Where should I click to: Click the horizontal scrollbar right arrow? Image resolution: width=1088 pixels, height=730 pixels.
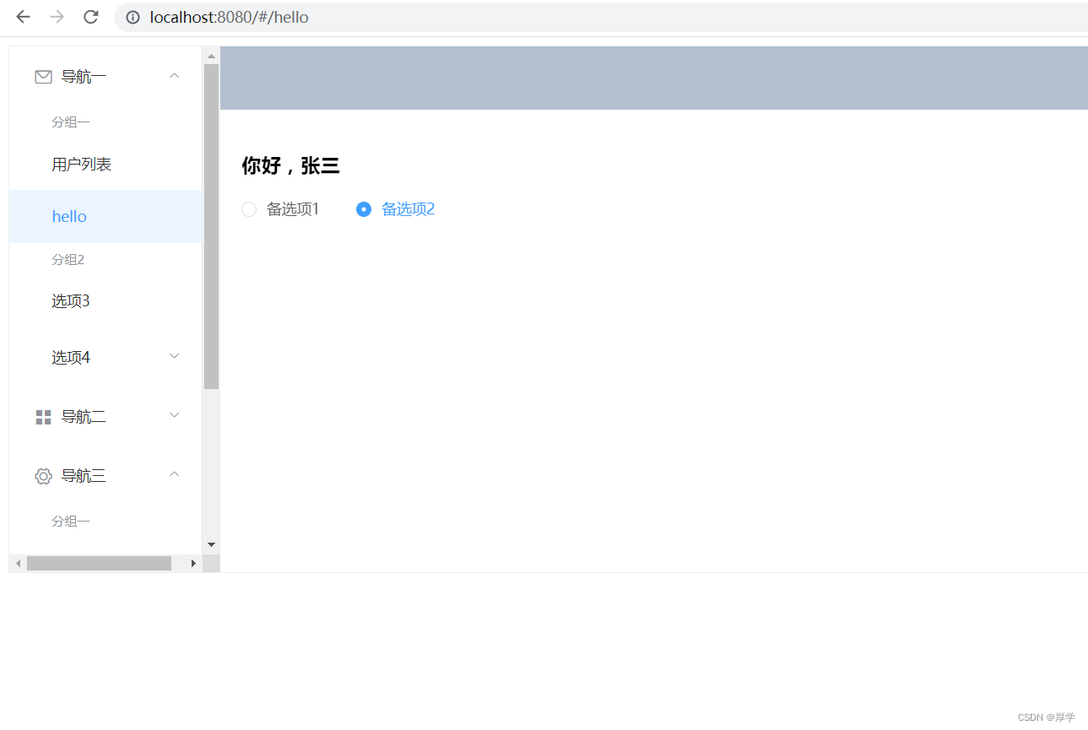(193, 563)
